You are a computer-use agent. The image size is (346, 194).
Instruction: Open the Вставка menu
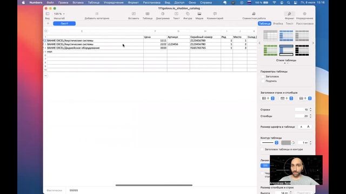pyautogui.click(x=78, y=3)
